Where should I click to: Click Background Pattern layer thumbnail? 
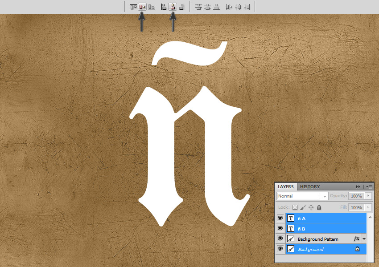tap(291, 239)
